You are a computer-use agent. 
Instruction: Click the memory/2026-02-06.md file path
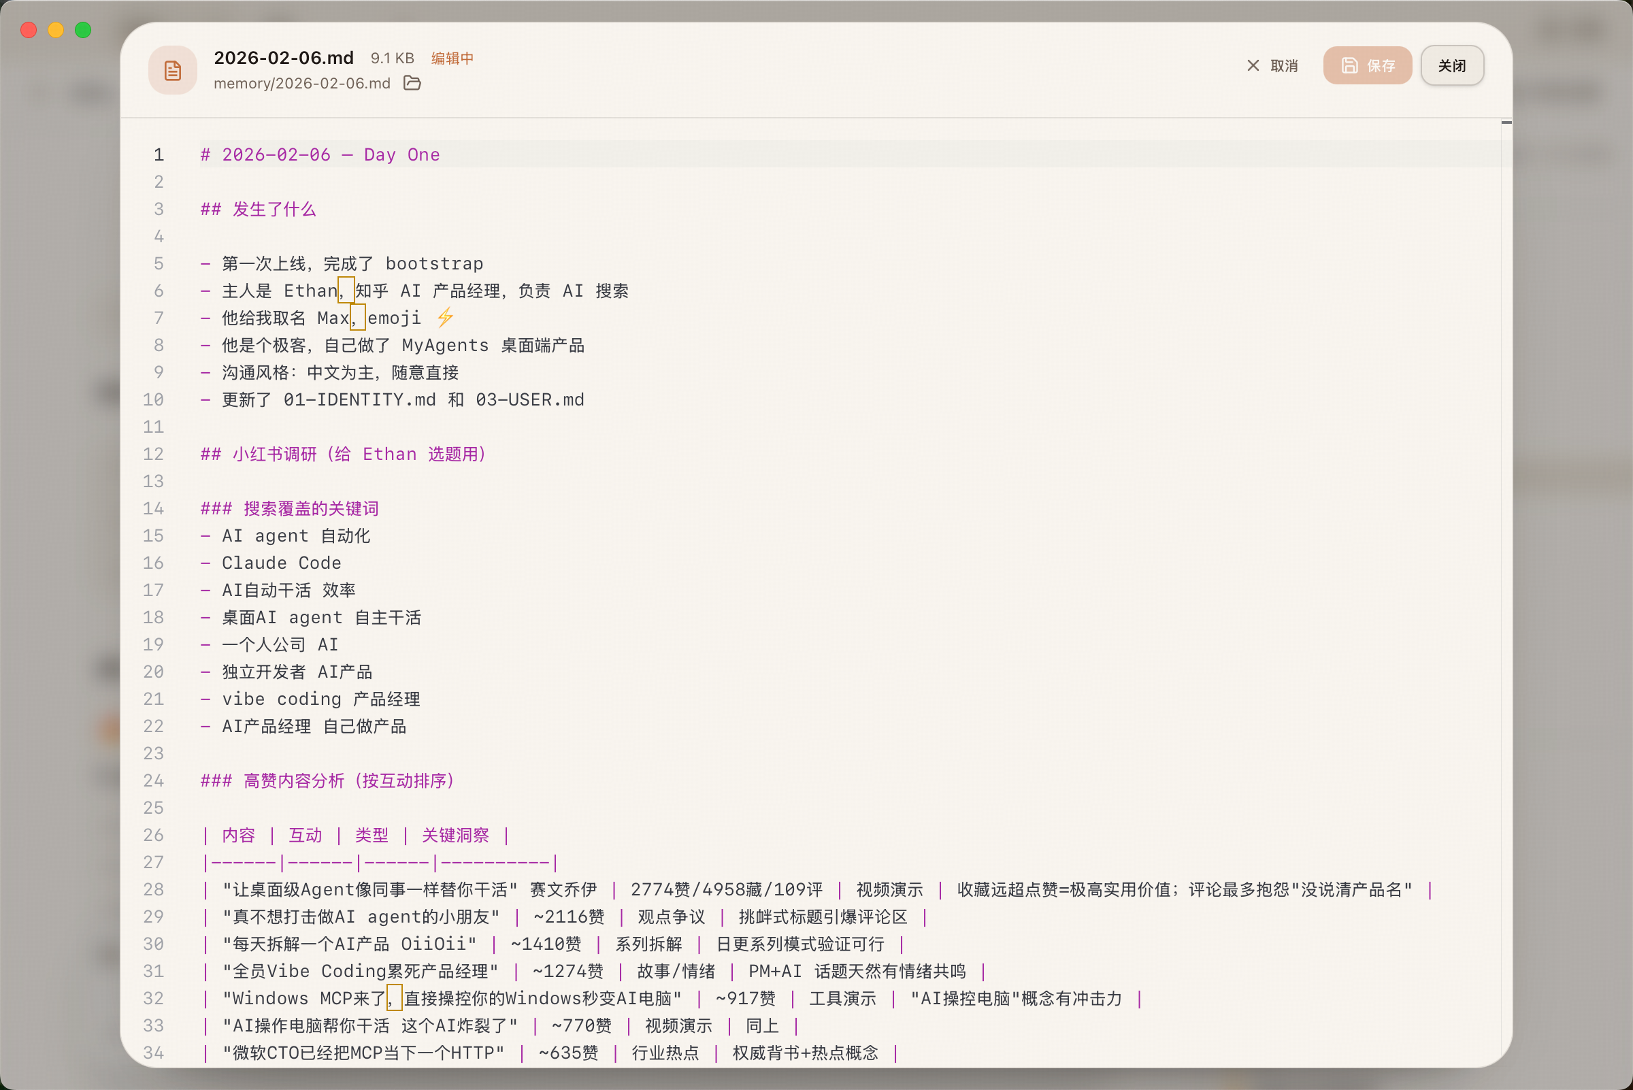coord(301,84)
